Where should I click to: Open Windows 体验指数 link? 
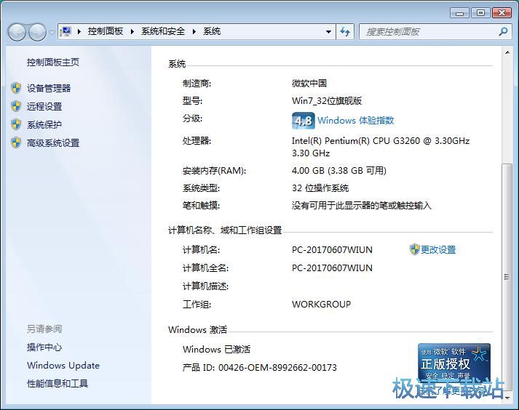tap(356, 121)
